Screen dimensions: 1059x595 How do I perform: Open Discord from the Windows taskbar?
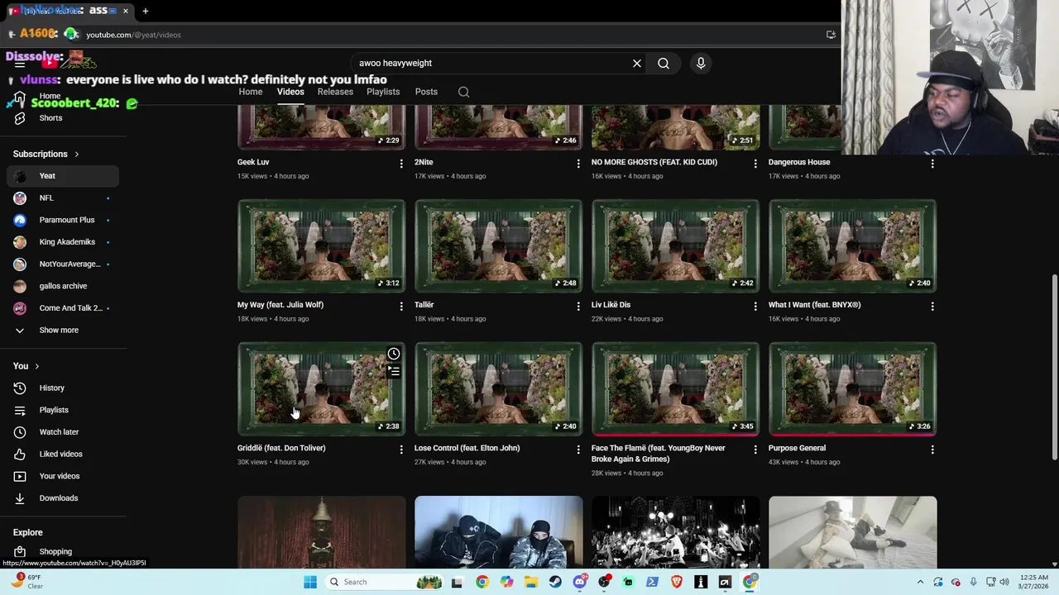point(580,582)
